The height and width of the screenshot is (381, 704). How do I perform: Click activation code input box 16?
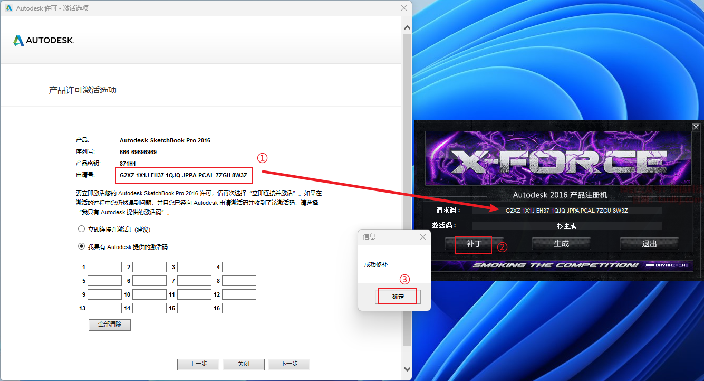coord(239,308)
